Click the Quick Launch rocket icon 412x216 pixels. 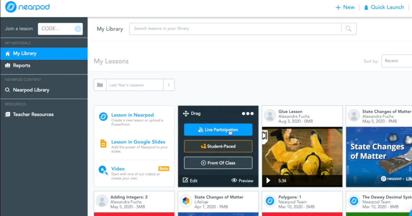[366, 7]
